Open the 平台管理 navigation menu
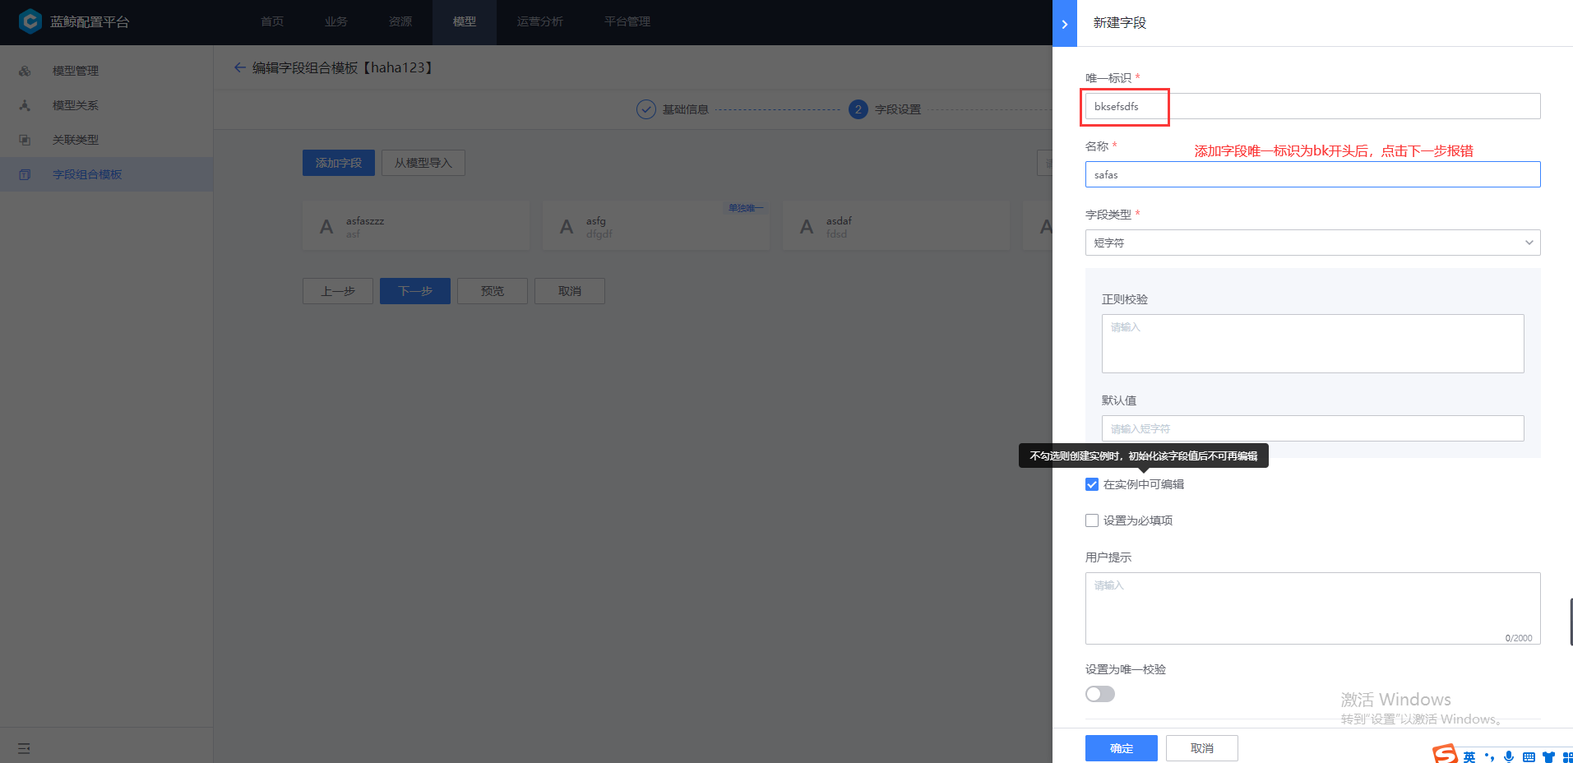Viewport: 1573px width, 763px height. click(x=626, y=21)
